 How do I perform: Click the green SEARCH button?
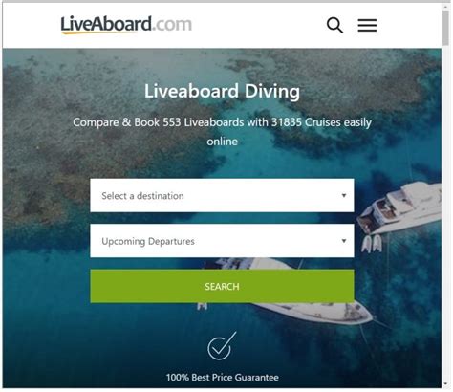coord(222,286)
